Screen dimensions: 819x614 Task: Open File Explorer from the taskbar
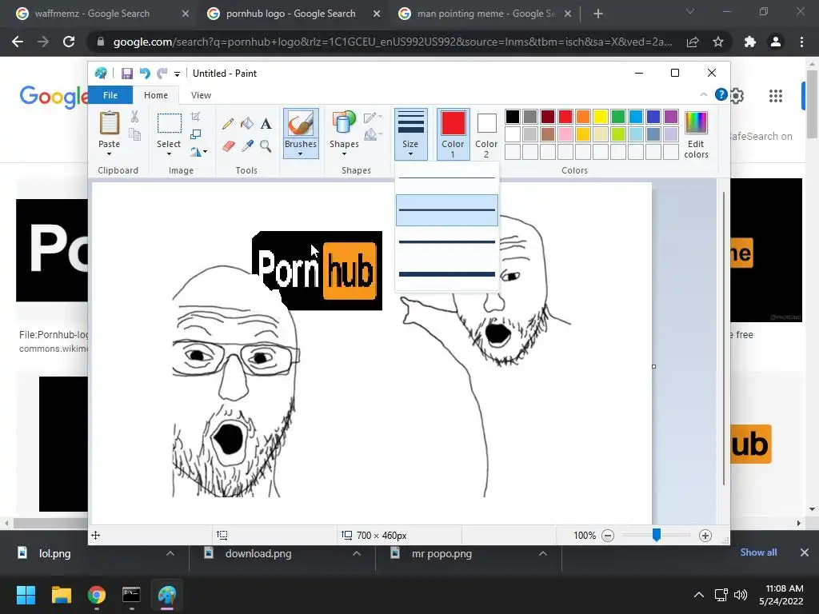(61, 595)
